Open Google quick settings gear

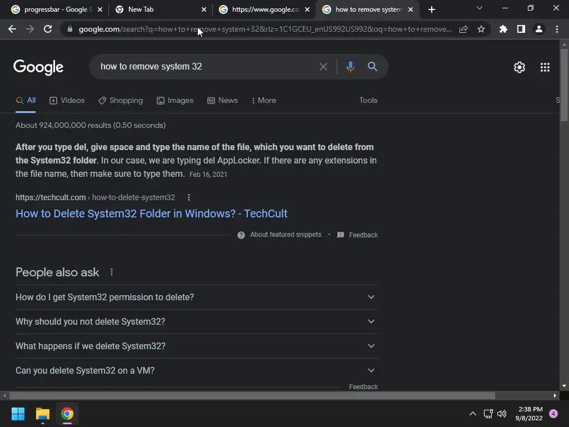pyautogui.click(x=520, y=67)
